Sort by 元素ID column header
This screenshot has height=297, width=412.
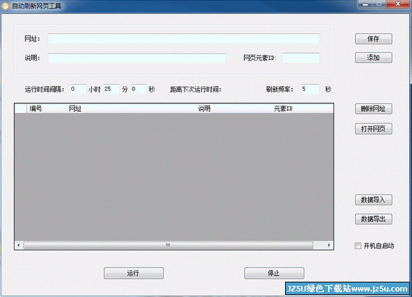pos(283,108)
